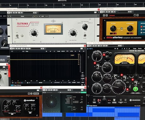145x120 pixels.
Task: Go to previous preset arrow in Kirchhoff EQ footer
Action: pyautogui.click(x=30, y=83)
